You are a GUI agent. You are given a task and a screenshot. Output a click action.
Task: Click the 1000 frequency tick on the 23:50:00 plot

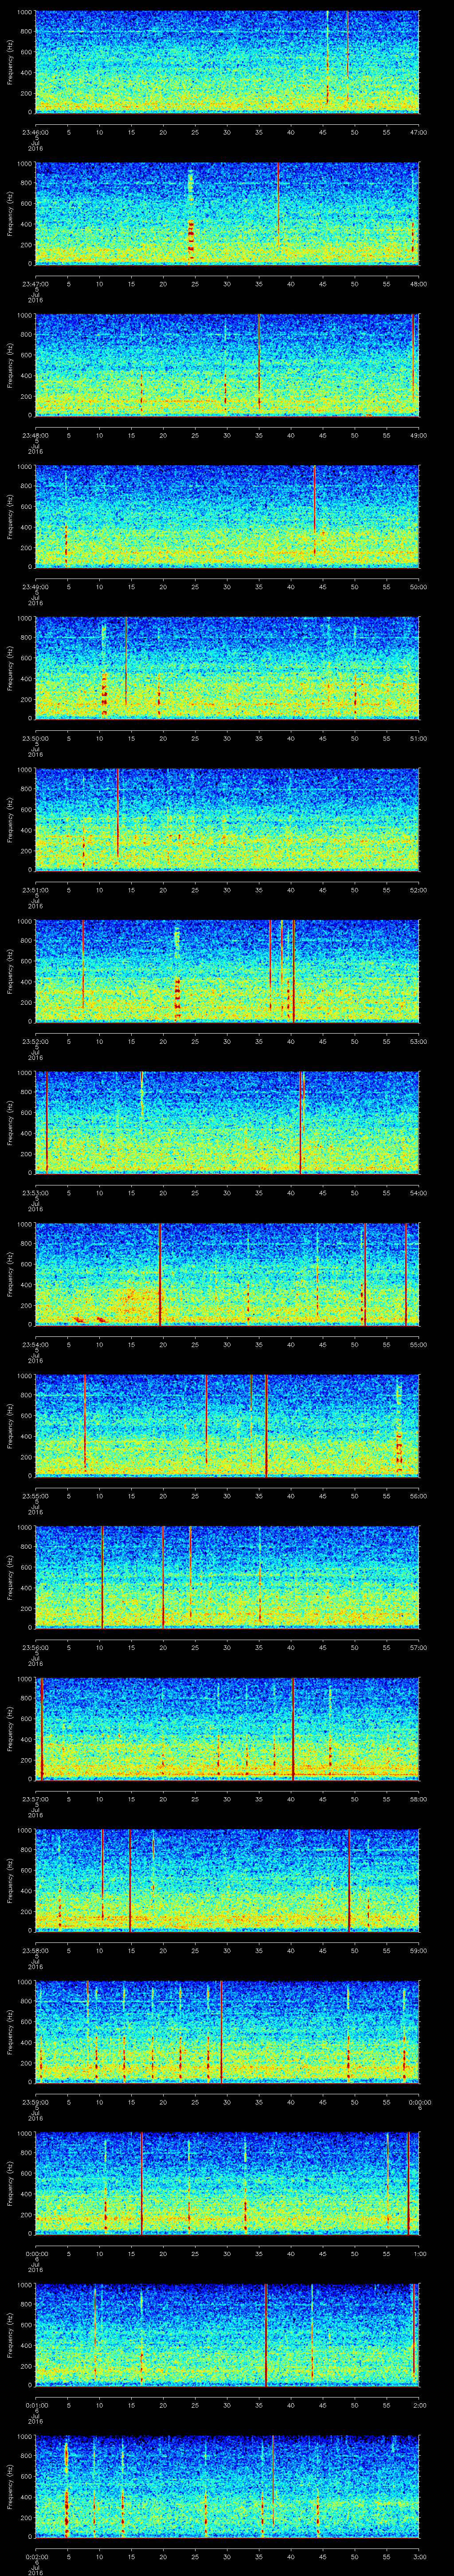point(25,618)
